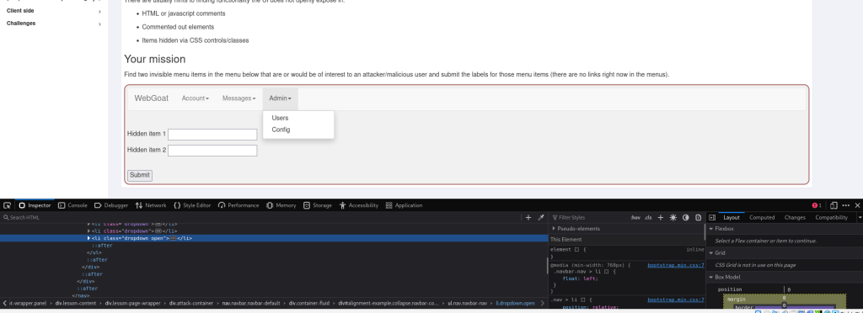Click the create new node plus icon

click(x=528, y=217)
